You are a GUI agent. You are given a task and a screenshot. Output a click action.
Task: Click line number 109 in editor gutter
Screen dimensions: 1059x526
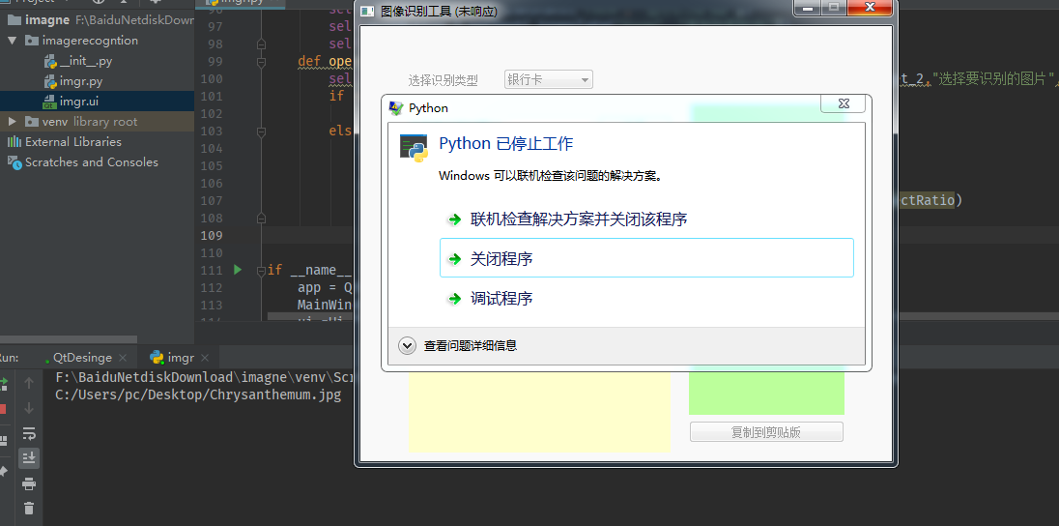[x=212, y=235]
